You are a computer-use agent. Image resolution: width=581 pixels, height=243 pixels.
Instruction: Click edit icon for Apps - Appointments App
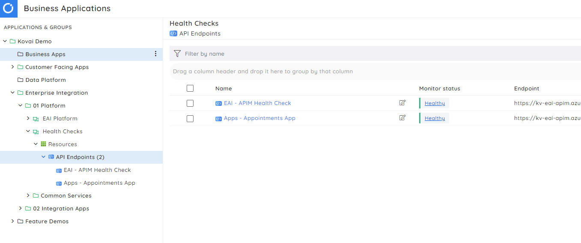click(402, 118)
